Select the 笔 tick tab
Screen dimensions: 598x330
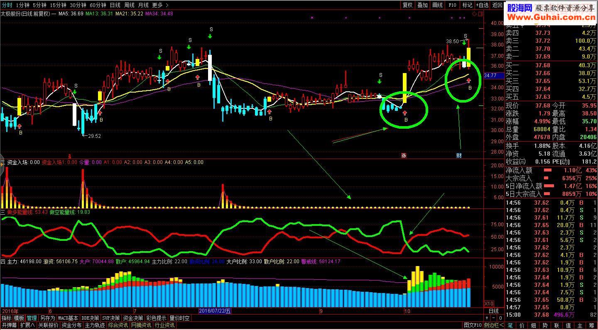tap(510, 325)
